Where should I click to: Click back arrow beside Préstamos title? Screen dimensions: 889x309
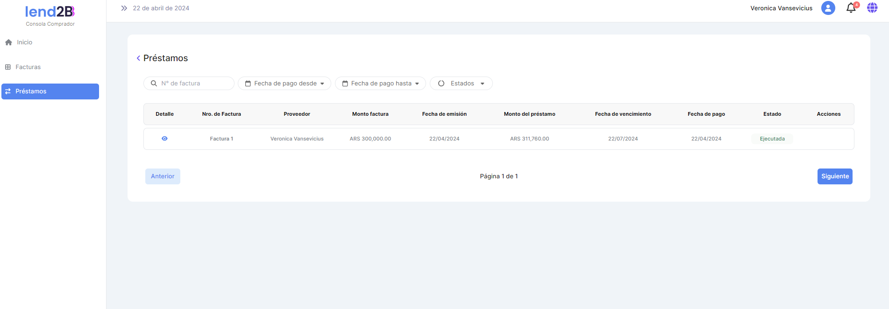[138, 58]
